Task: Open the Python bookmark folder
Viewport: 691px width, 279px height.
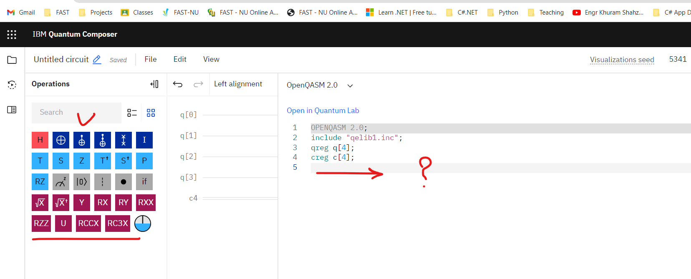Action: (x=503, y=13)
